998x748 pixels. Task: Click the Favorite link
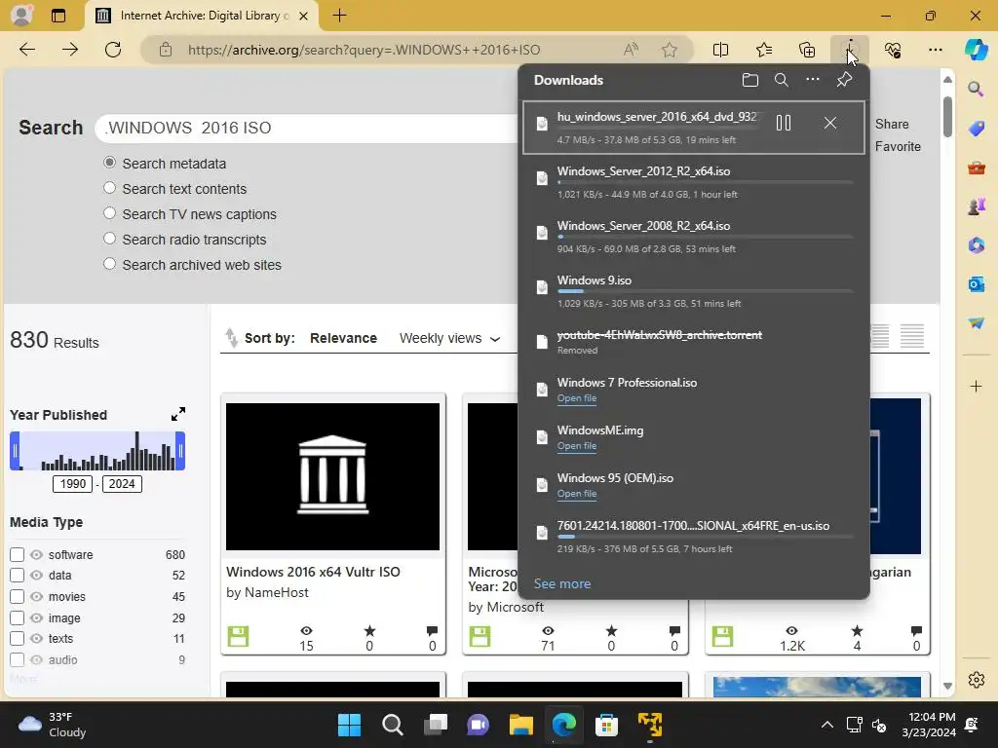point(898,146)
